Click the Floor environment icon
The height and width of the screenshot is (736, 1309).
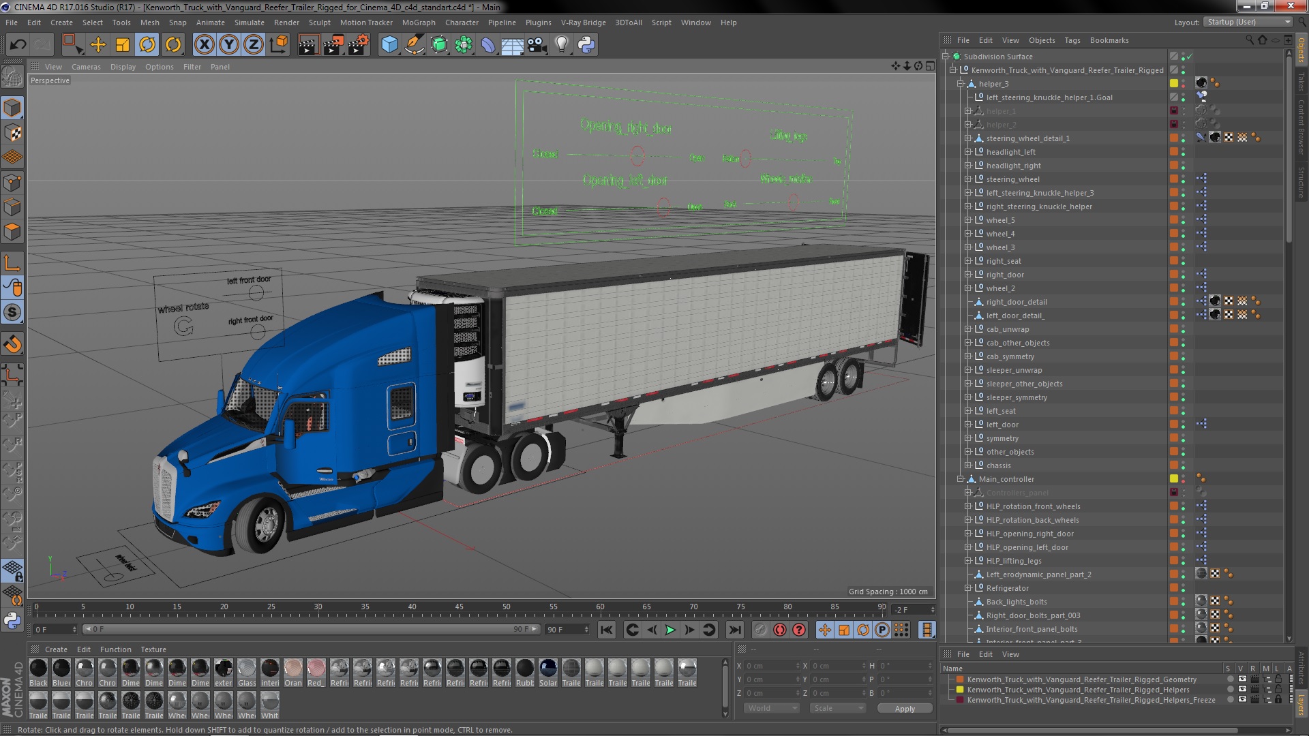pyautogui.click(x=512, y=45)
